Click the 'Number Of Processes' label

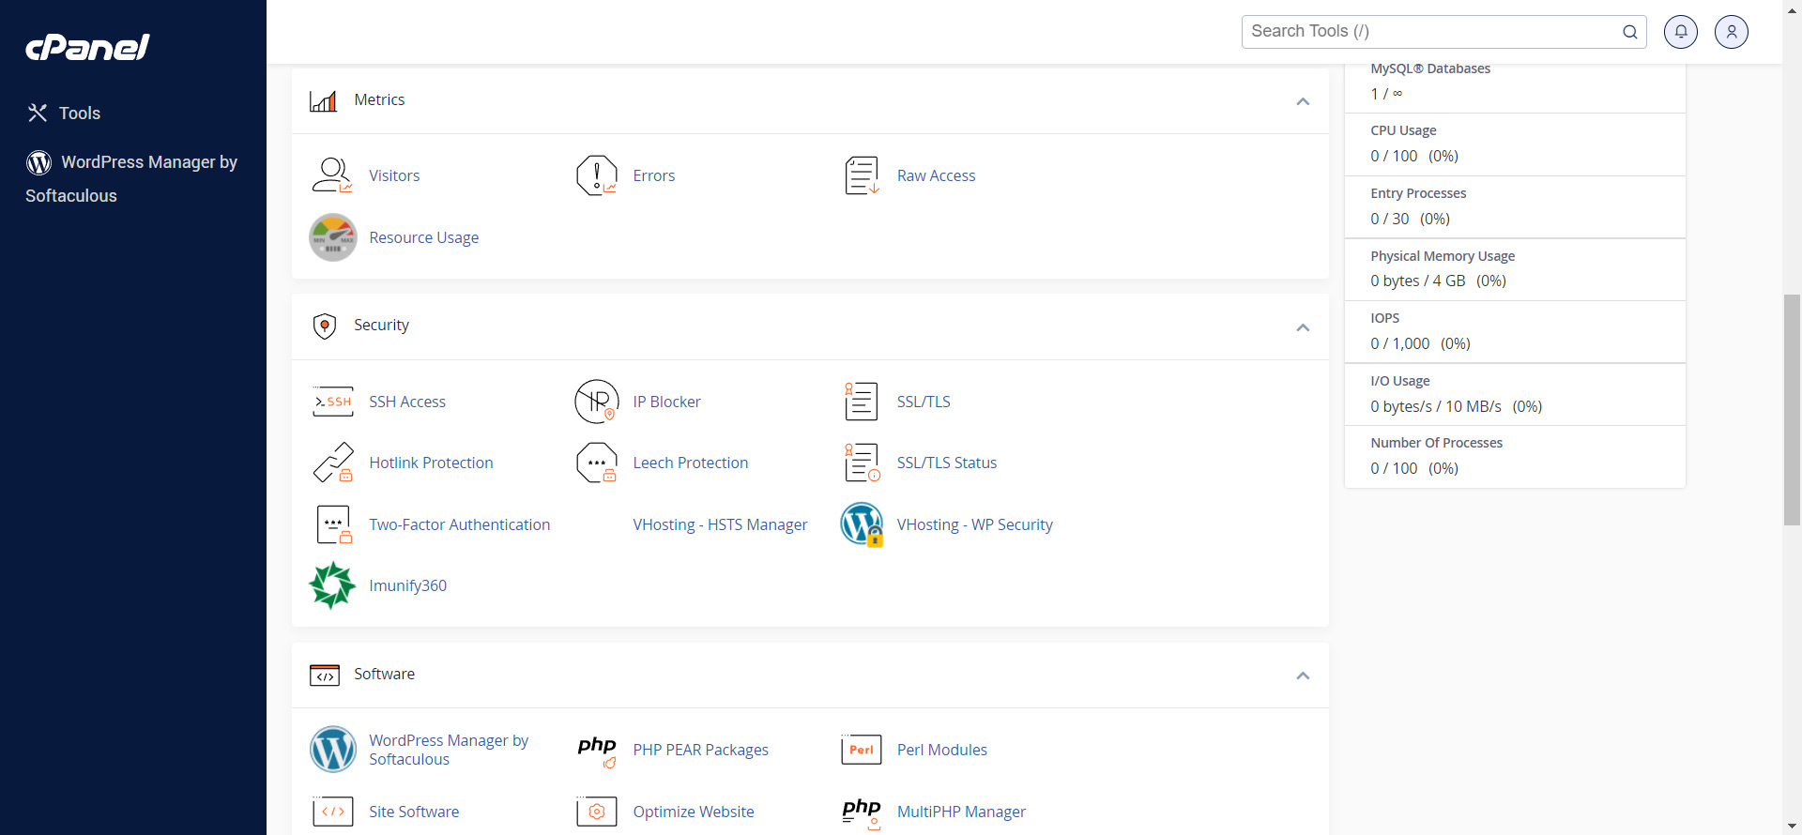pos(1436,443)
